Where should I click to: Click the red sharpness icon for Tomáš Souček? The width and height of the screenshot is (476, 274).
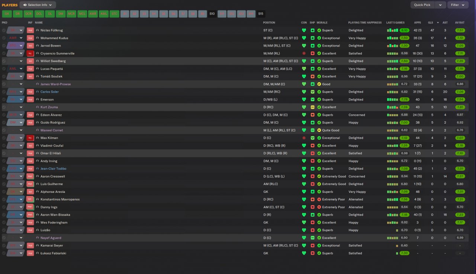click(312, 76)
